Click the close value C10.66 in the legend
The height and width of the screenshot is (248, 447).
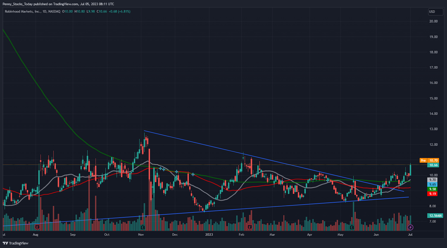click(102, 11)
